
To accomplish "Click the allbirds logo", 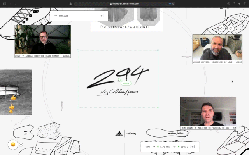I will (x=131, y=134).
